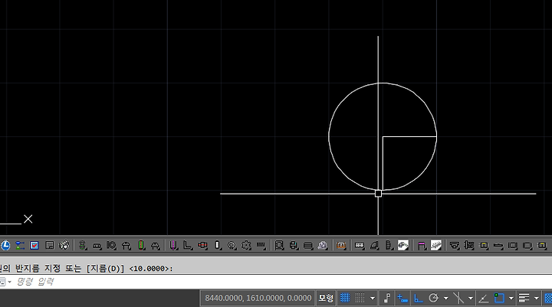The width and height of the screenshot is (552, 307).
Task: Select the gear tool icon
Action: 246,245
